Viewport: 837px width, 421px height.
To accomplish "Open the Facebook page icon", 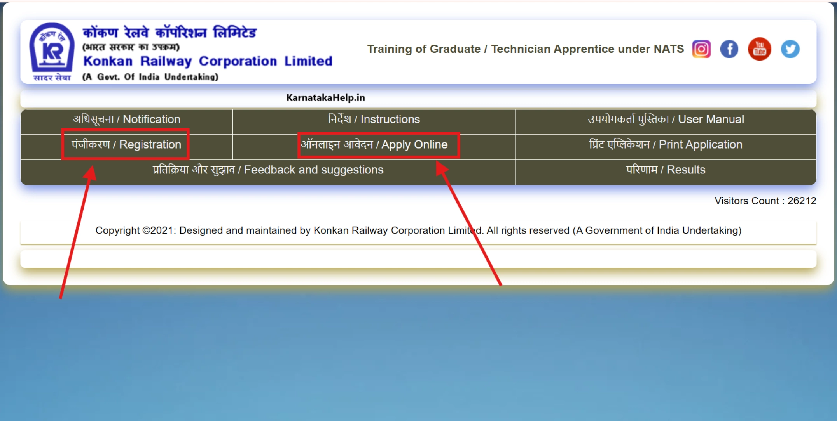I will tap(730, 49).
